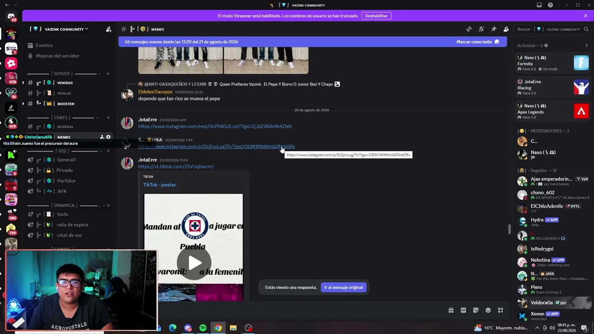Open the TikTok · joestar embed title
The width and height of the screenshot is (594, 334).
point(159,185)
